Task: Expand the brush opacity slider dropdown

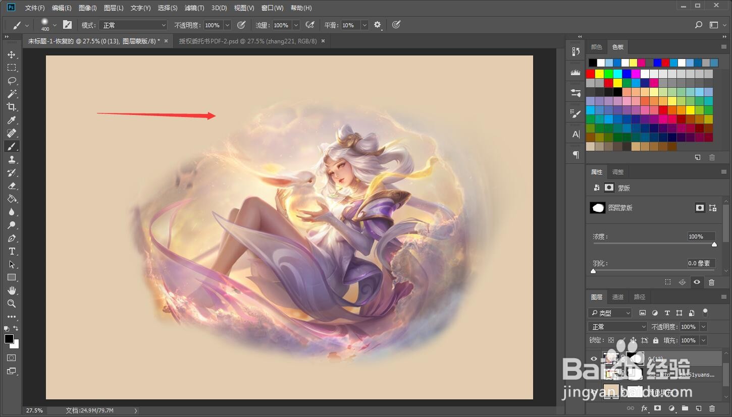Action: point(227,25)
